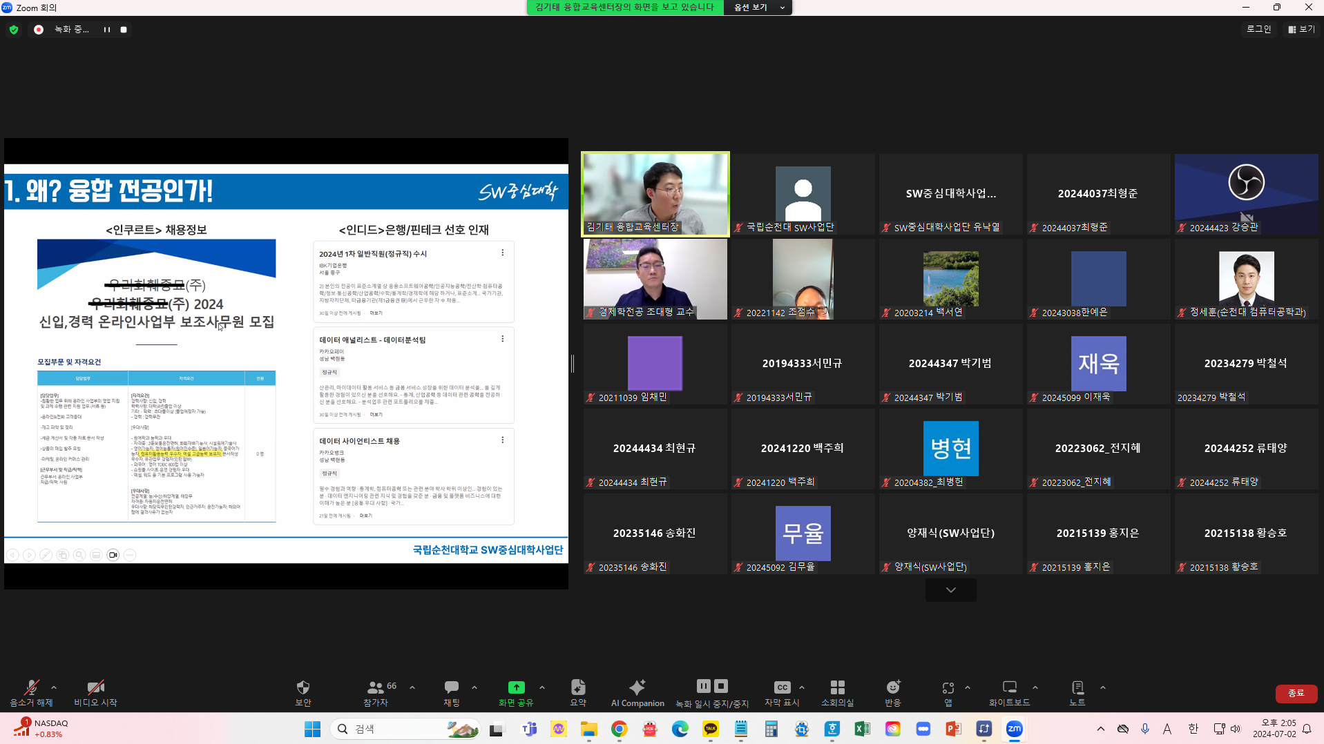This screenshot has width=1324, height=744.
Task: Open Excel from the taskbar
Action: 862,729
